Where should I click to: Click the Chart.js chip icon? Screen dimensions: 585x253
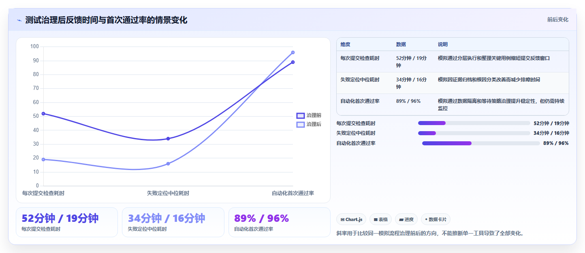pos(343,219)
